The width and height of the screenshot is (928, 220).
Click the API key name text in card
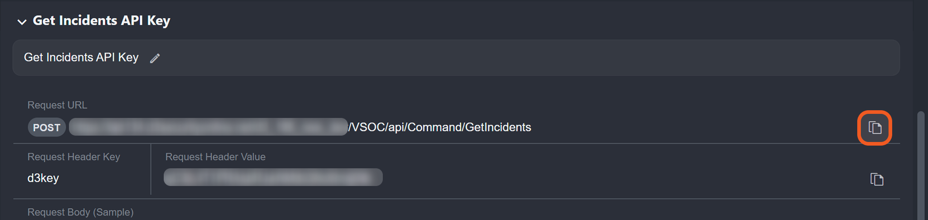point(81,58)
